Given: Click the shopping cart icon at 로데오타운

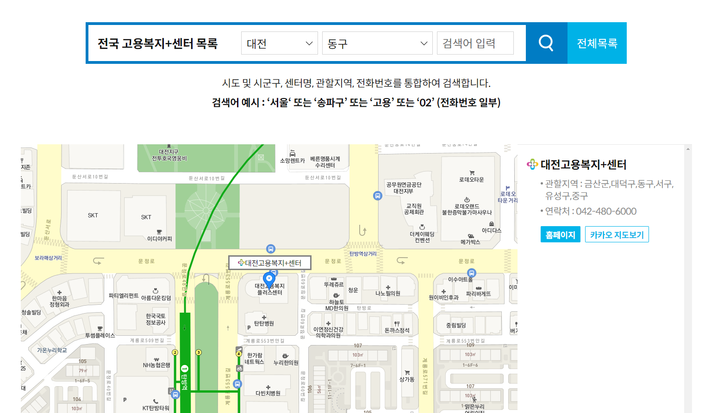Looking at the screenshot, I should point(472,173).
